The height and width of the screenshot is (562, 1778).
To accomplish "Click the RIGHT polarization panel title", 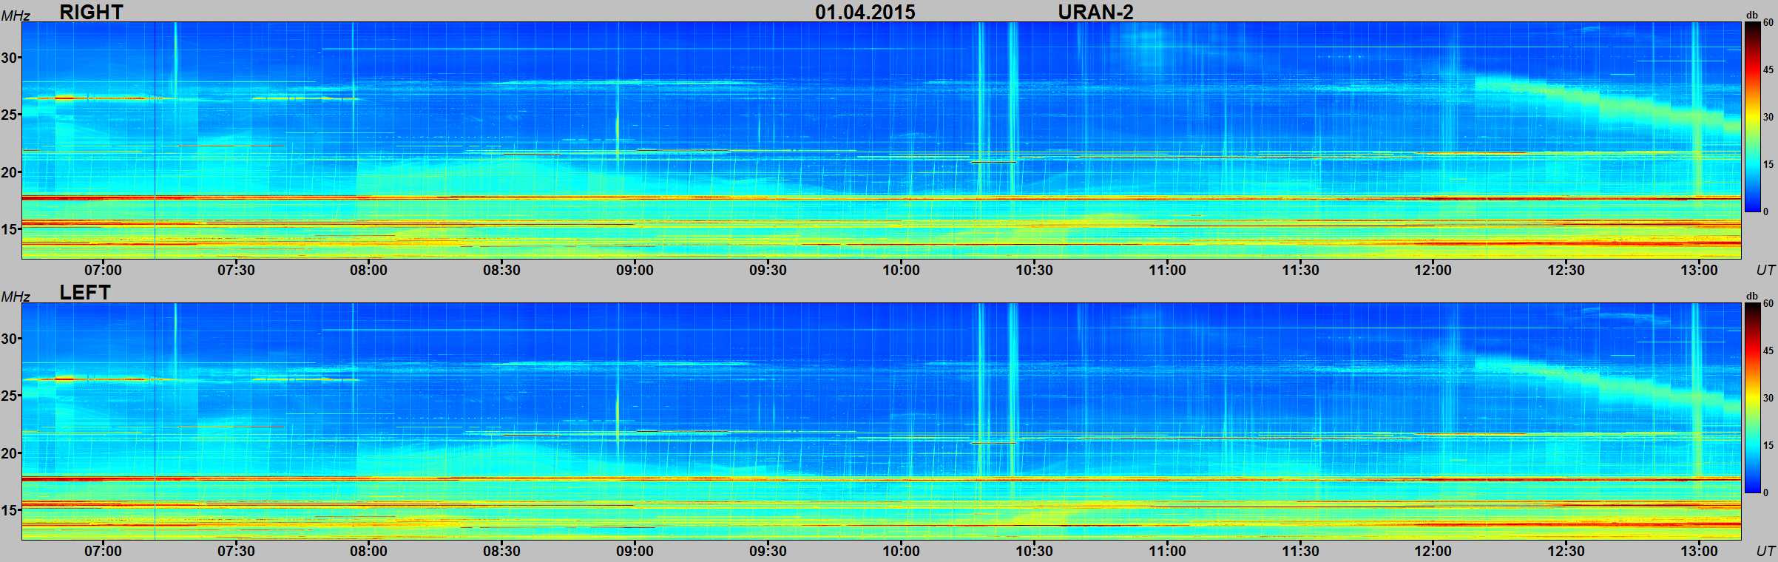I will [91, 12].
